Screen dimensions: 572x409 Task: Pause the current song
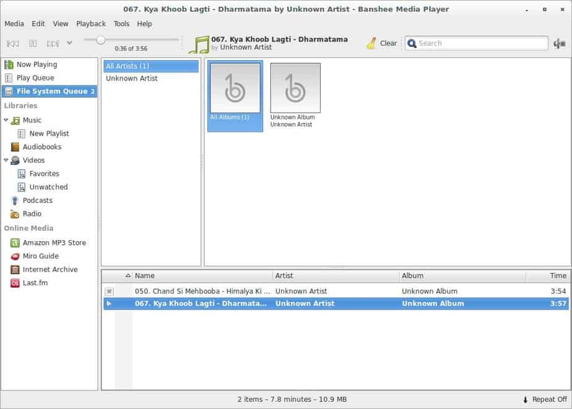click(x=33, y=44)
